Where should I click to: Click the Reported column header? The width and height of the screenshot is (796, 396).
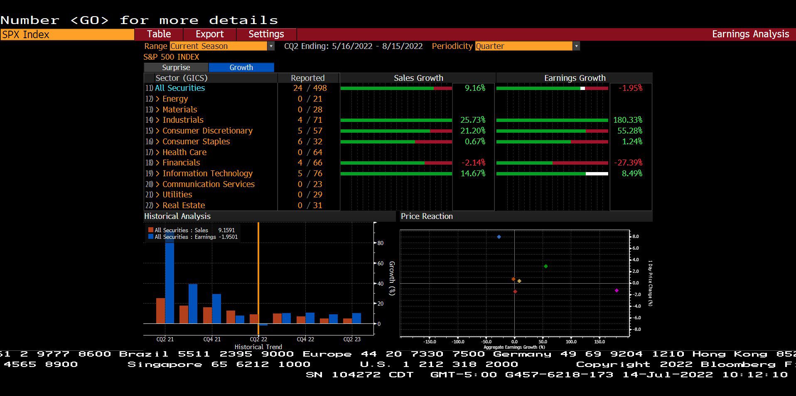click(x=308, y=78)
